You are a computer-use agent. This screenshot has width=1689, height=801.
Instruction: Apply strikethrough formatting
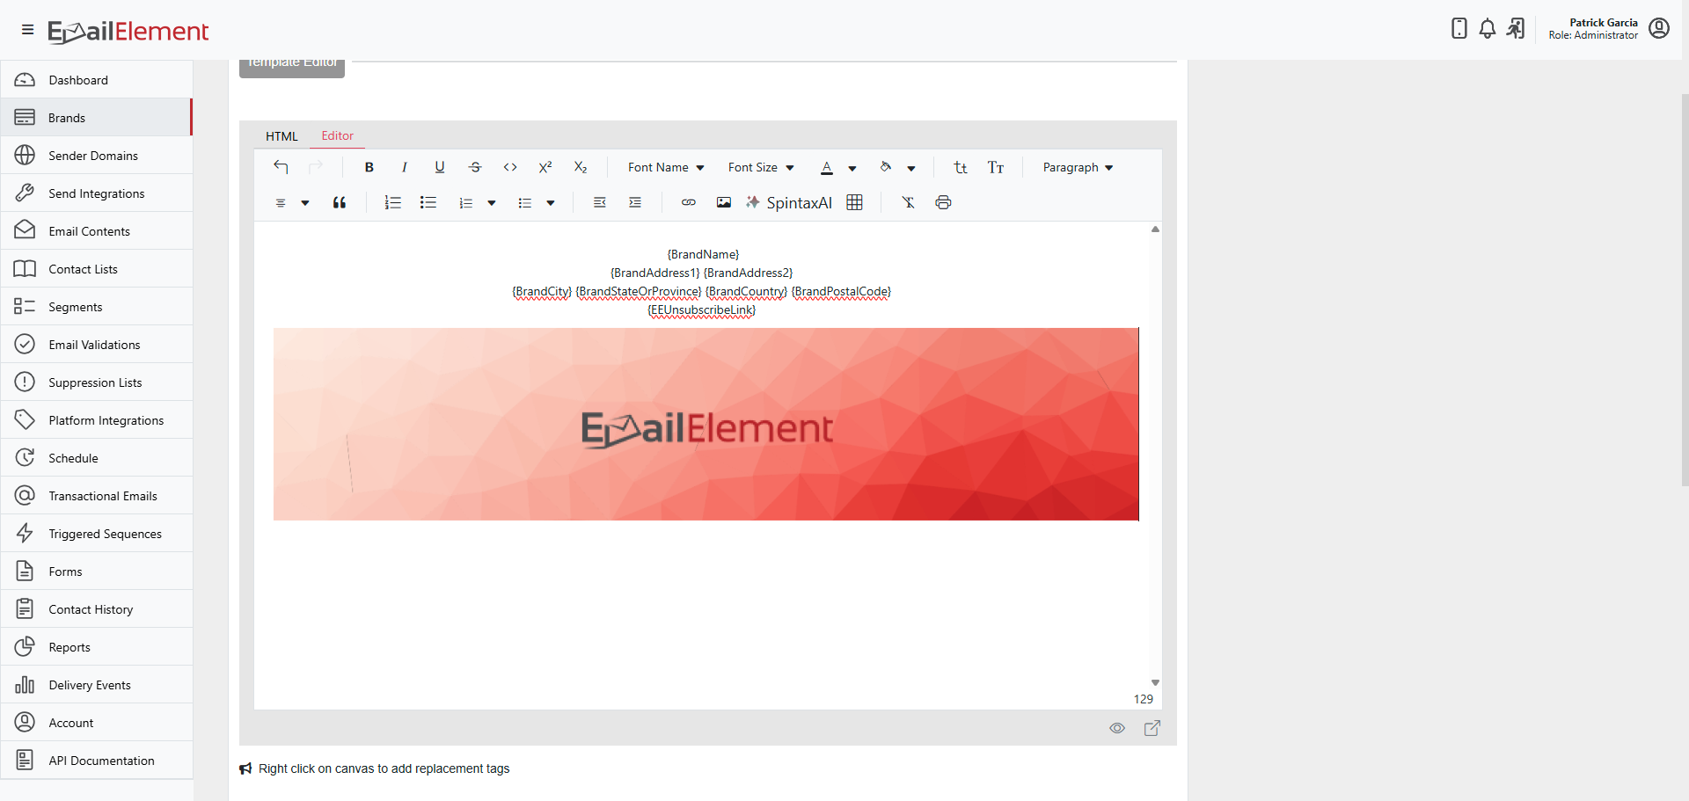[x=475, y=167]
